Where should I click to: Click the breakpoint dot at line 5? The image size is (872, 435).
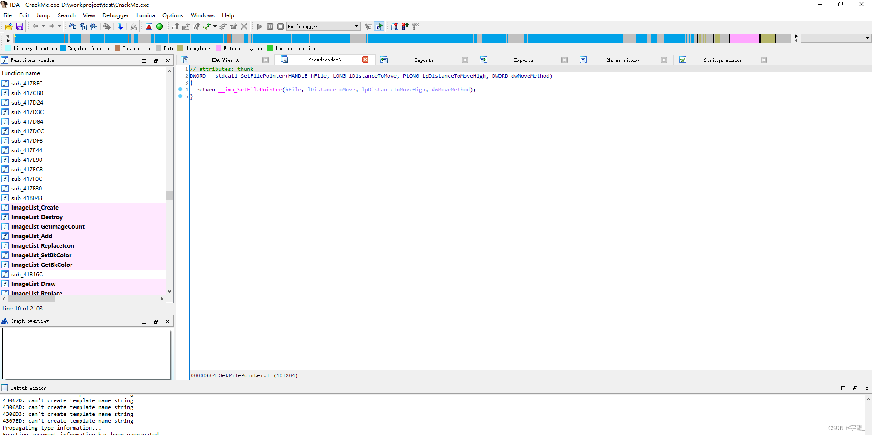180,96
